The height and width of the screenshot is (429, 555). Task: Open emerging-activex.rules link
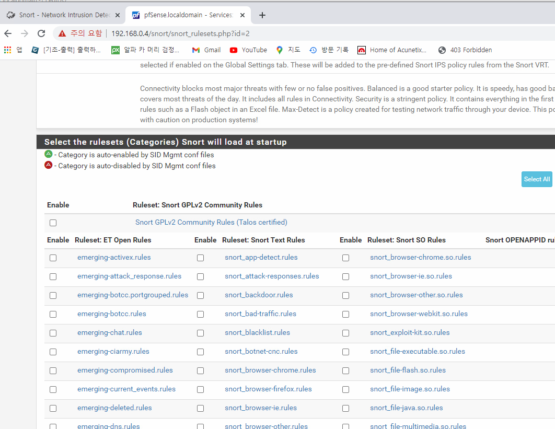click(114, 257)
